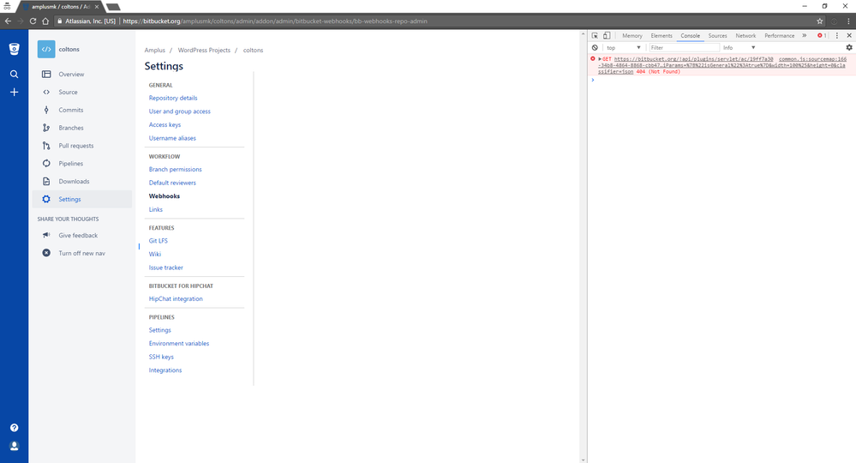Open DevTools three-dot customize menu
The image size is (856, 463).
click(837, 35)
